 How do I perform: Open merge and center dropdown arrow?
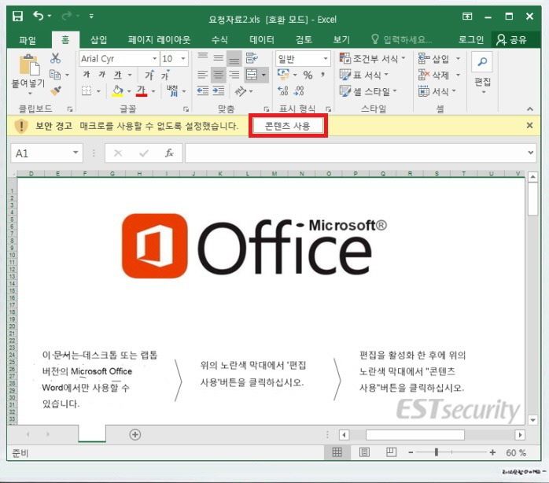tap(263, 75)
